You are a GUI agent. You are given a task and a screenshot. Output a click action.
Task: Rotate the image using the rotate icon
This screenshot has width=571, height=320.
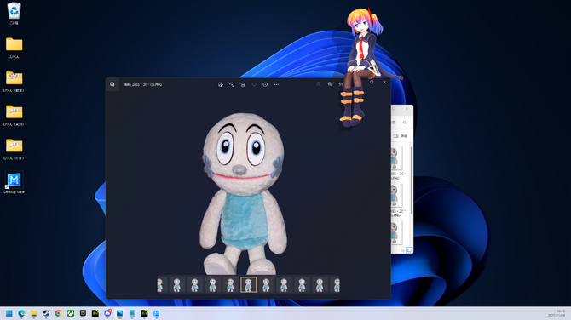point(232,84)
